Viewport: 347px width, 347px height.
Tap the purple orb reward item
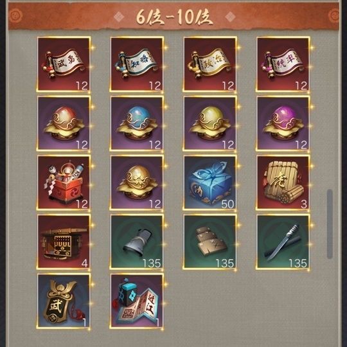283,123
